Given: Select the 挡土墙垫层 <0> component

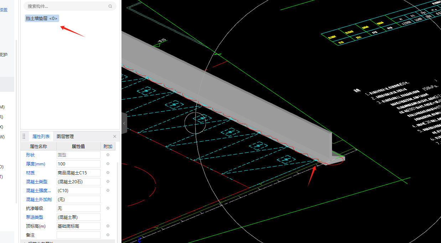Looking at the screenshot, I should pyautogui.click(x=42, y=18).
